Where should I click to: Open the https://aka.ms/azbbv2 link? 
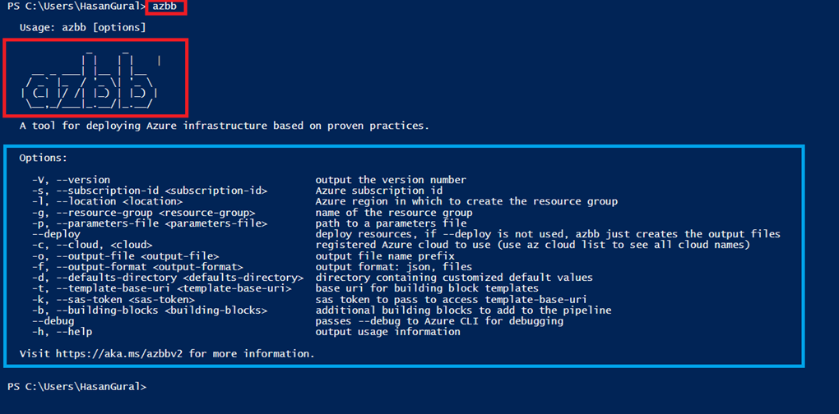coord(120,354)
